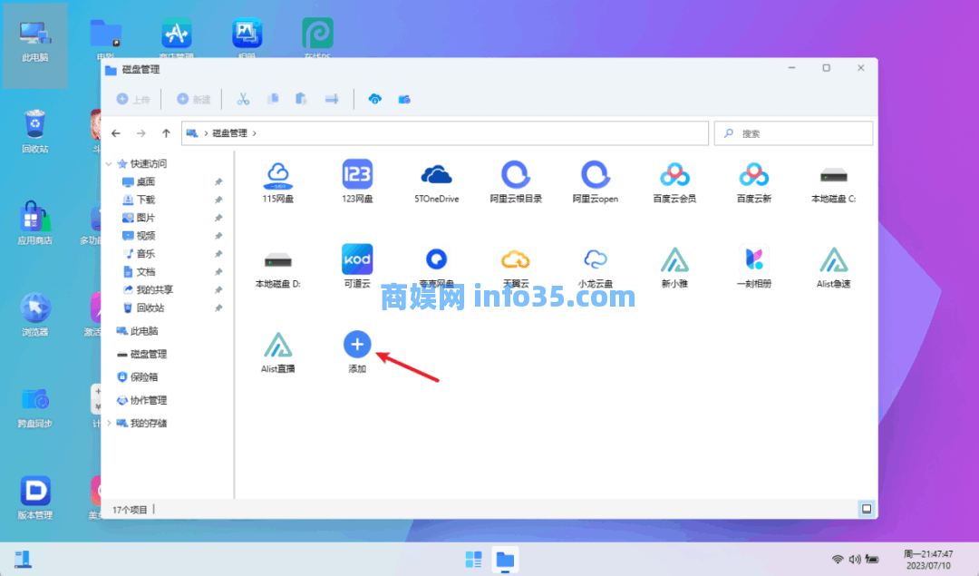Screen dimensions: 979x576
Task: Open the 5TOneDrive cloud drive
Action: click(x=436, y=181)
